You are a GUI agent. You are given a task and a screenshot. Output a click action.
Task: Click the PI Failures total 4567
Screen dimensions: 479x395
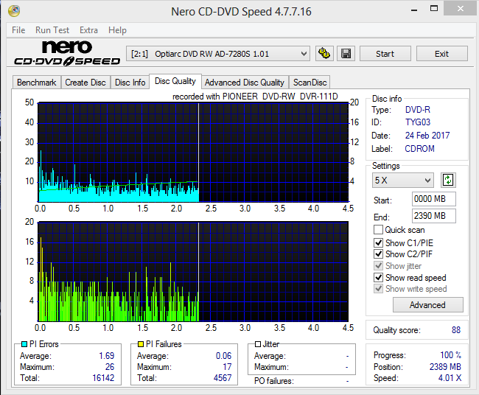223,378
